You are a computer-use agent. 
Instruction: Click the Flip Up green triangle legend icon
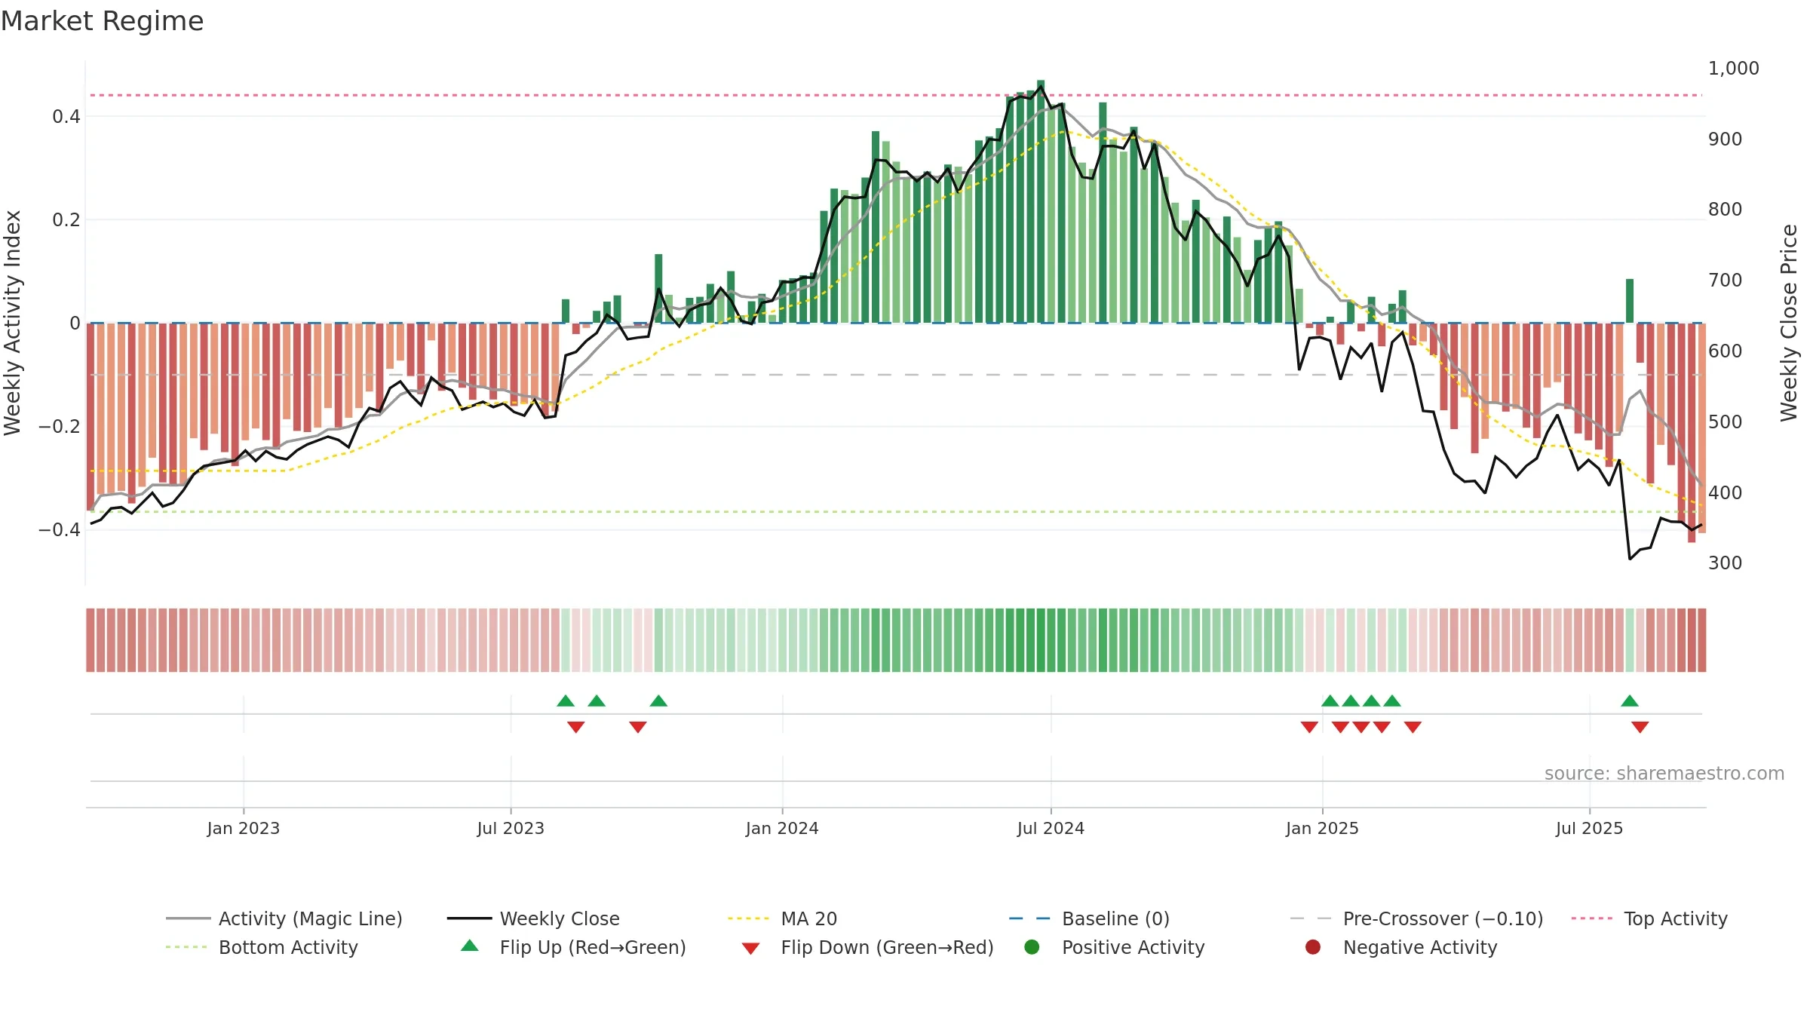coord(470,946)
